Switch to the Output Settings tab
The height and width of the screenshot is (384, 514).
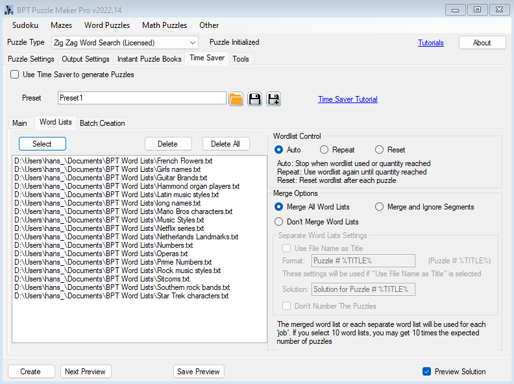pyautogui.click(x=86, y=59)
